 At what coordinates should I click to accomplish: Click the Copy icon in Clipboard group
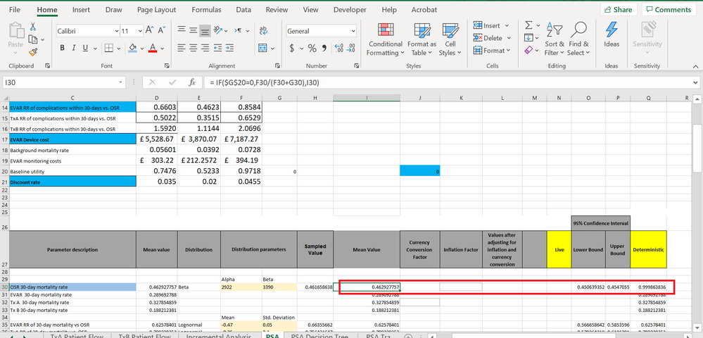[x=33, y=39]
